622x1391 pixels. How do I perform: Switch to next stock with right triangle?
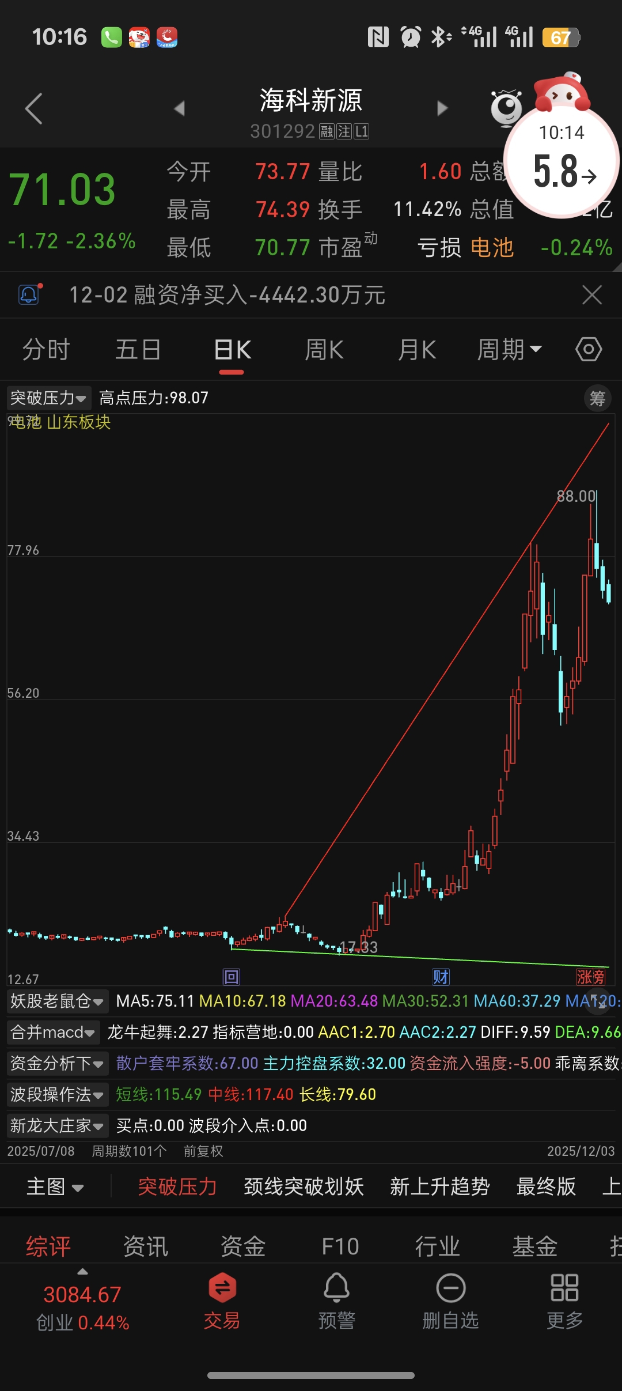[442, 108]
